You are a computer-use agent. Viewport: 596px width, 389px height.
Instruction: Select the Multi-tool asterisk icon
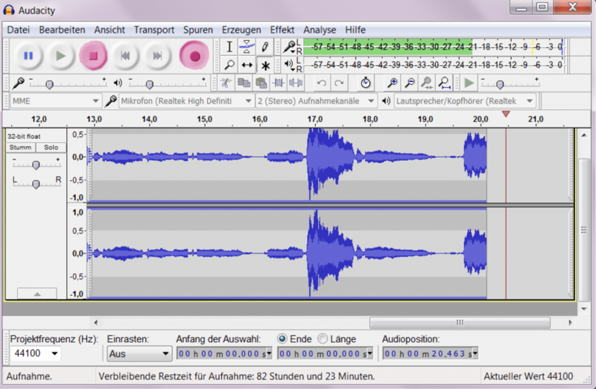coord(264,65)
